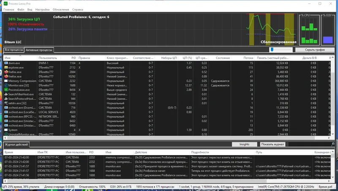This screenshot has height=191, width=338.
Task: Select the ProcessLasso.exe row icon
Action: (6, 90)
